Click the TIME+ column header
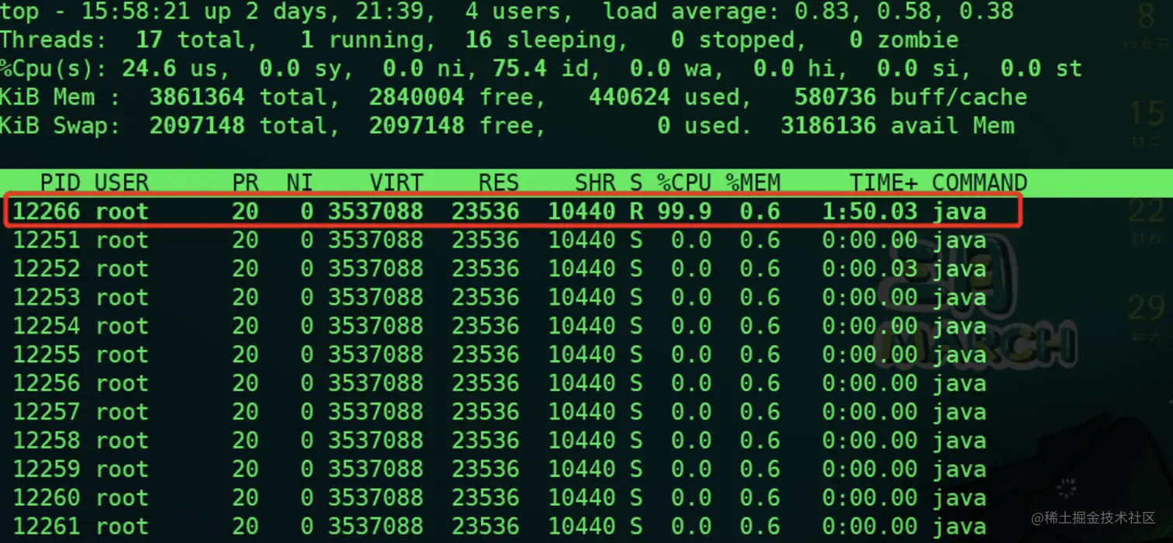Image resolution: width=1173 pixels, height=543 pixels. (x=884, y=183)
